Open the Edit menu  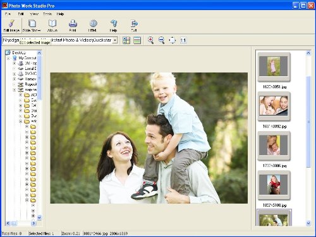21,14
